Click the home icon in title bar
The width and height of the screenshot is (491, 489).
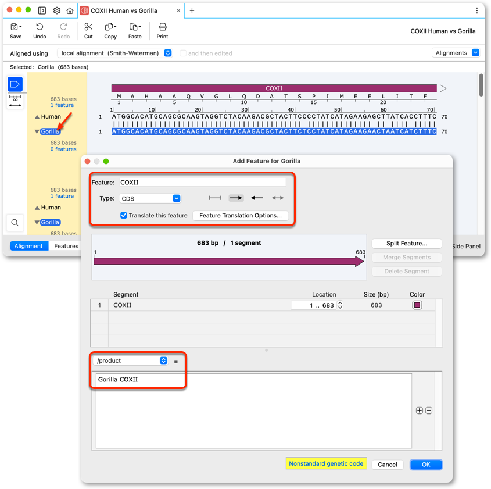tap(70, 10)
